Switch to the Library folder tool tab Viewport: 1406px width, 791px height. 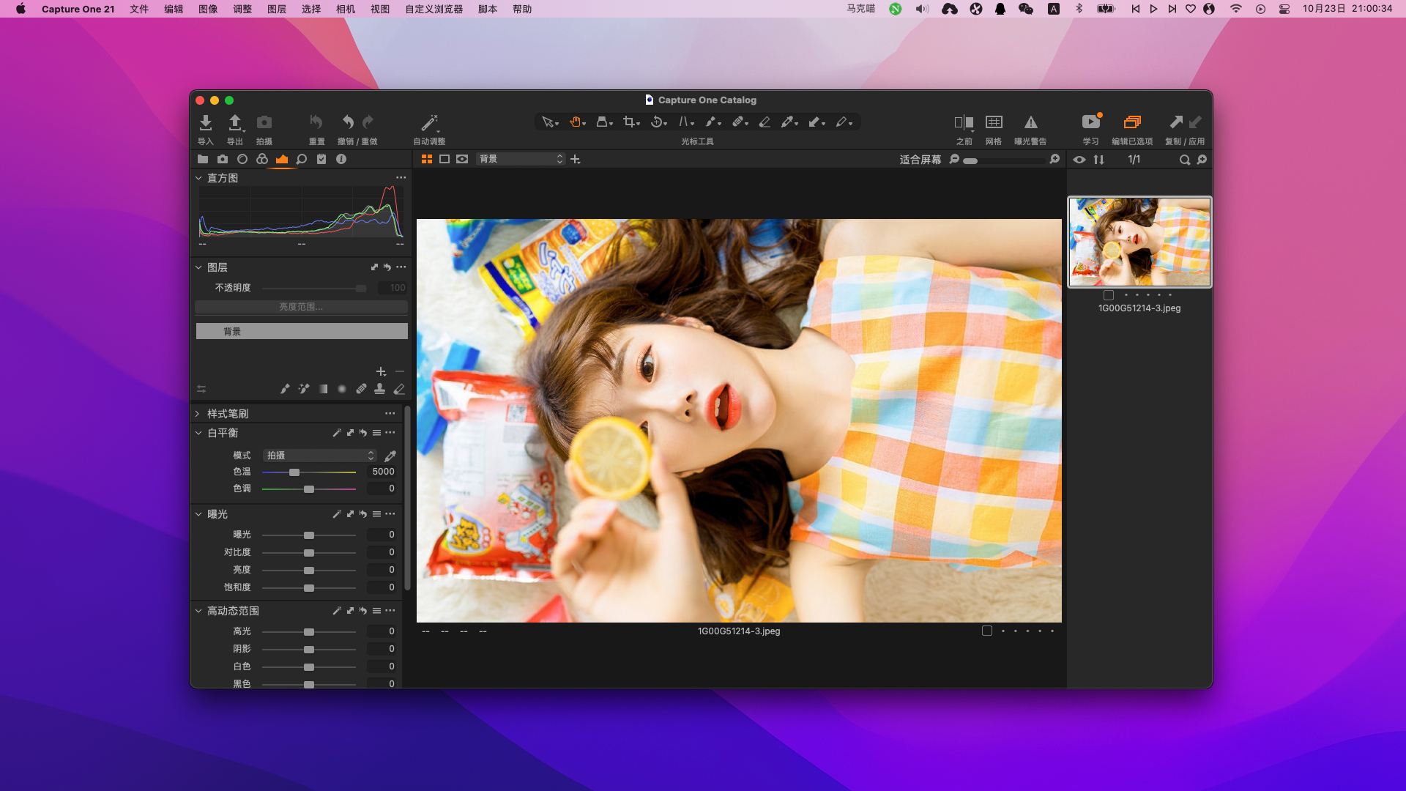[x=202, y=158]
